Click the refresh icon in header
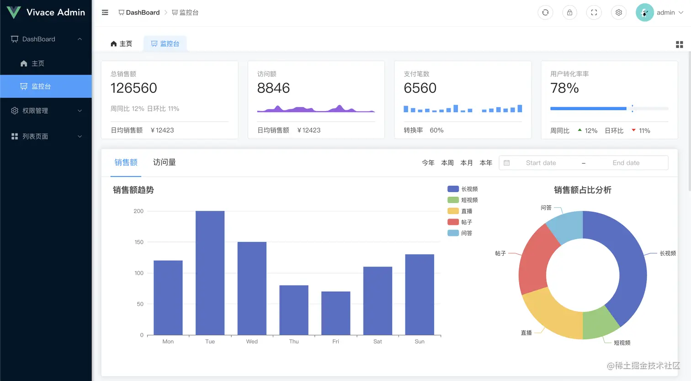The height and width of the screenshot is (381, 691). (x=545, y=12)
